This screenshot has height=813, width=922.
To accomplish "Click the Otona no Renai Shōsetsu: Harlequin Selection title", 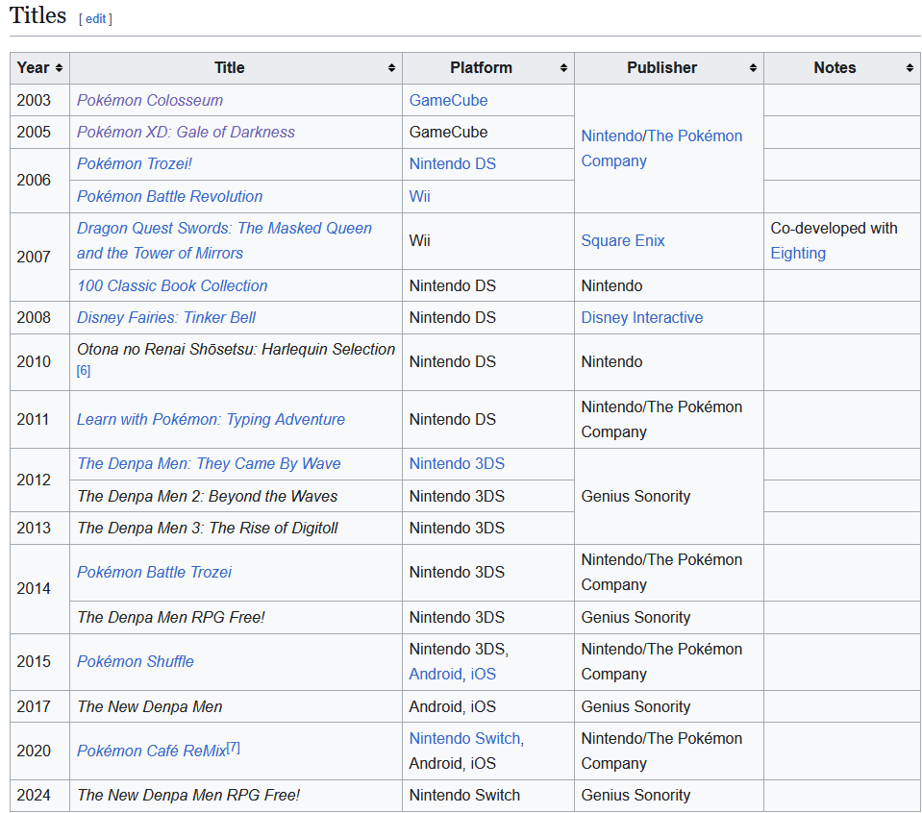I will (x=236, y=350).
